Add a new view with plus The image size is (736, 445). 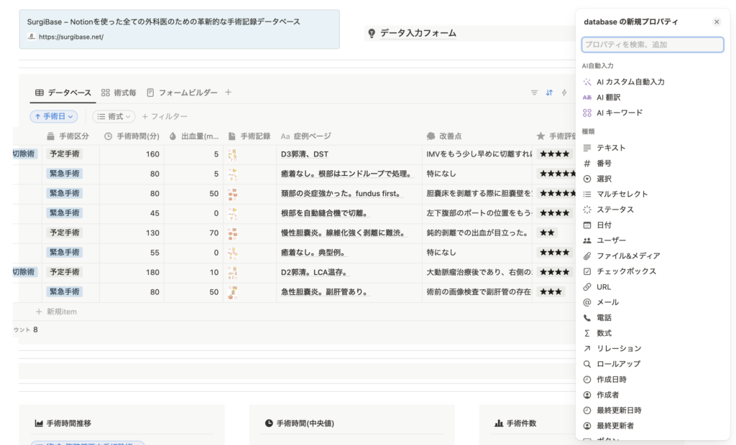click(x=228, y=93)
